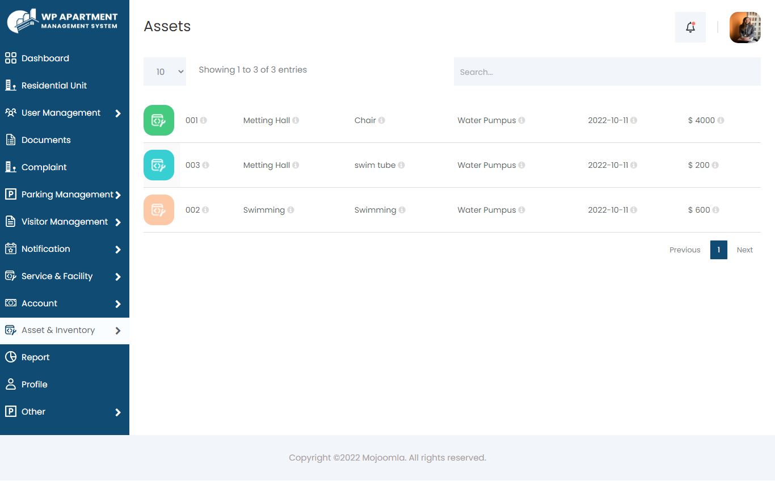Screen dimensions: 775x481
Task: Click the Asset & Inventory sidebar icon
Action: (x=11, y=330)
